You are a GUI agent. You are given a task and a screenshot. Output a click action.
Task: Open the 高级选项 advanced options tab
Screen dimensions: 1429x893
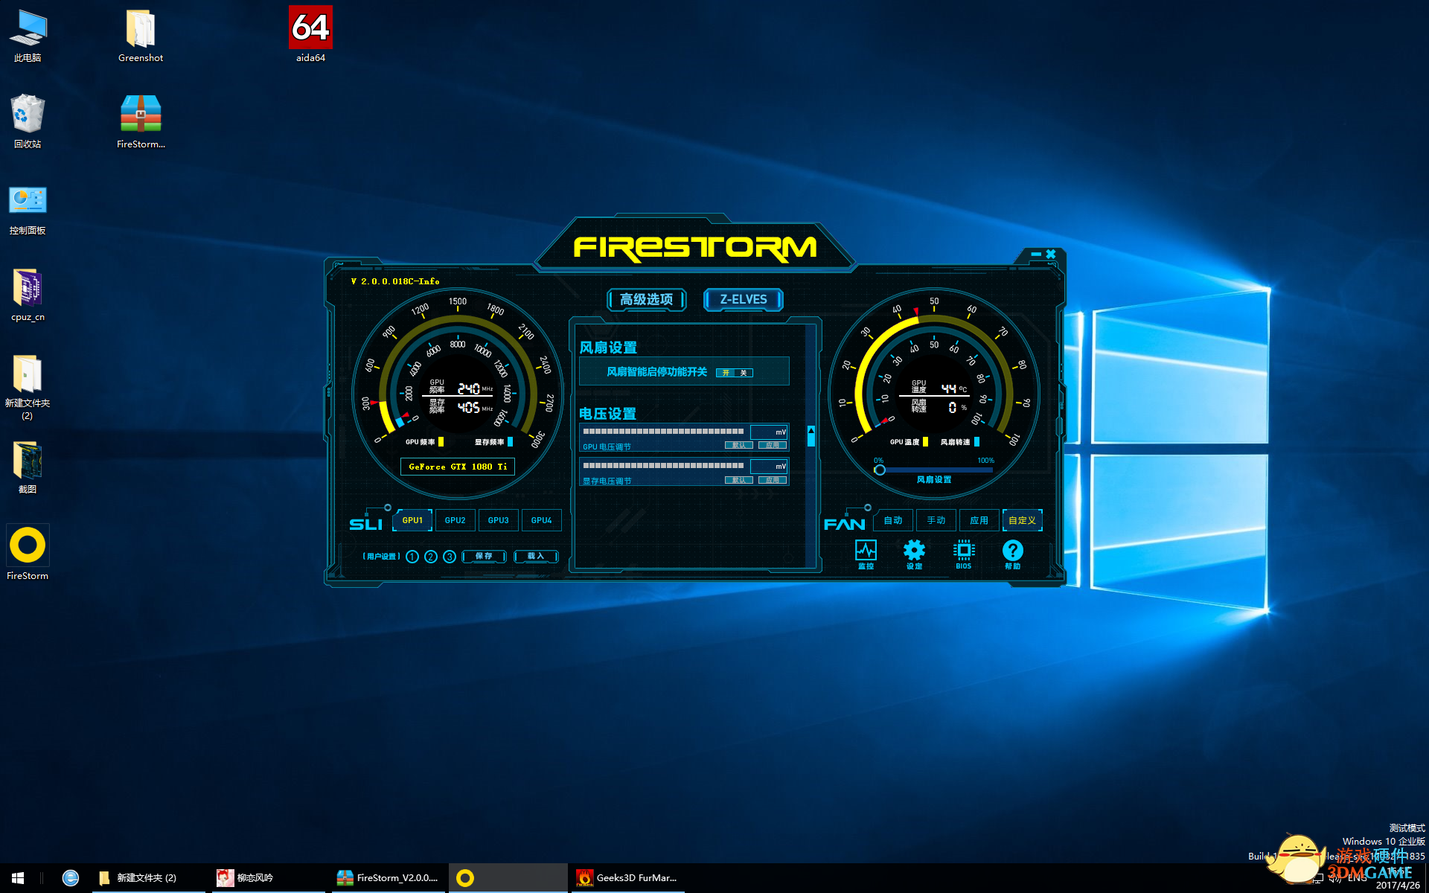click(647, 299)
